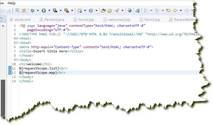The height and width of the screenshot is (125, 213).
Task: Open the Debug dropdown arrow
Action: click(x=38, y=11)
